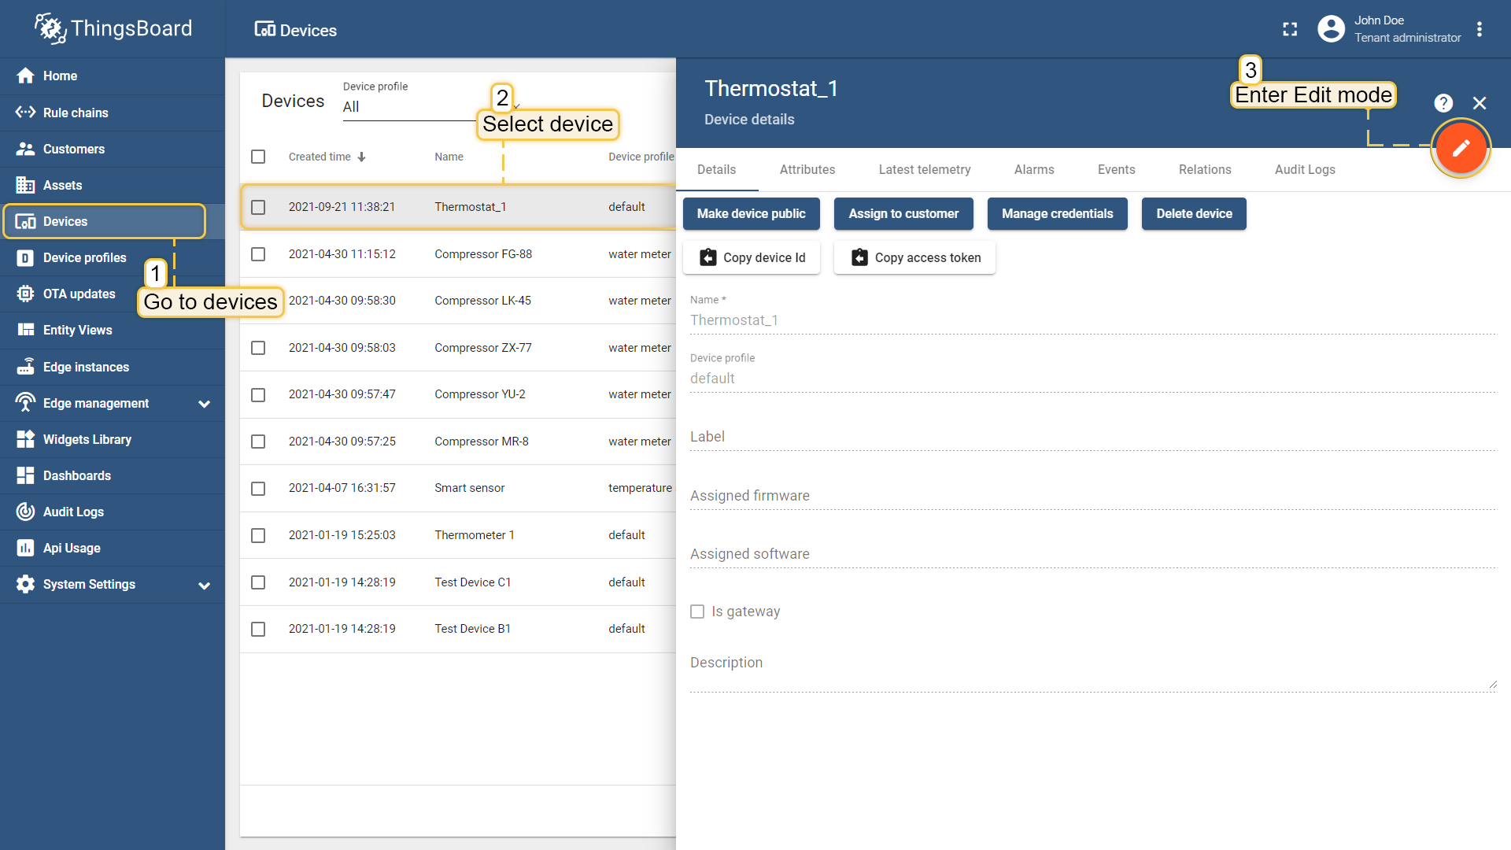Viewport: 1511px width, 850px height.
Task: Sort by Created time column header
Action: (x=320, y=157)
